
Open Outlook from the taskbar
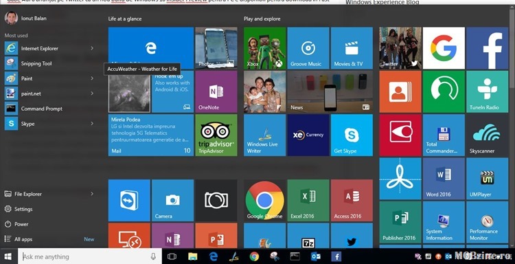(x=316, y=256)
